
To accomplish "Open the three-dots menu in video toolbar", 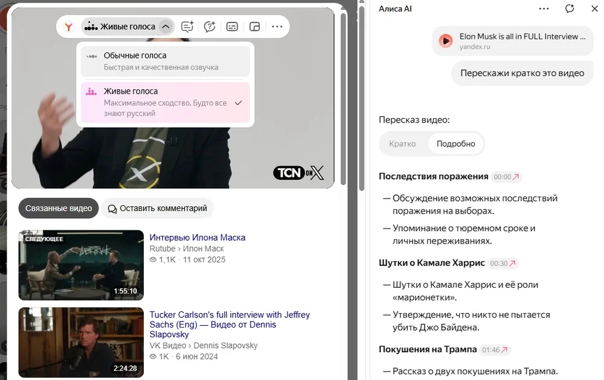I will [x=277, y=27].
